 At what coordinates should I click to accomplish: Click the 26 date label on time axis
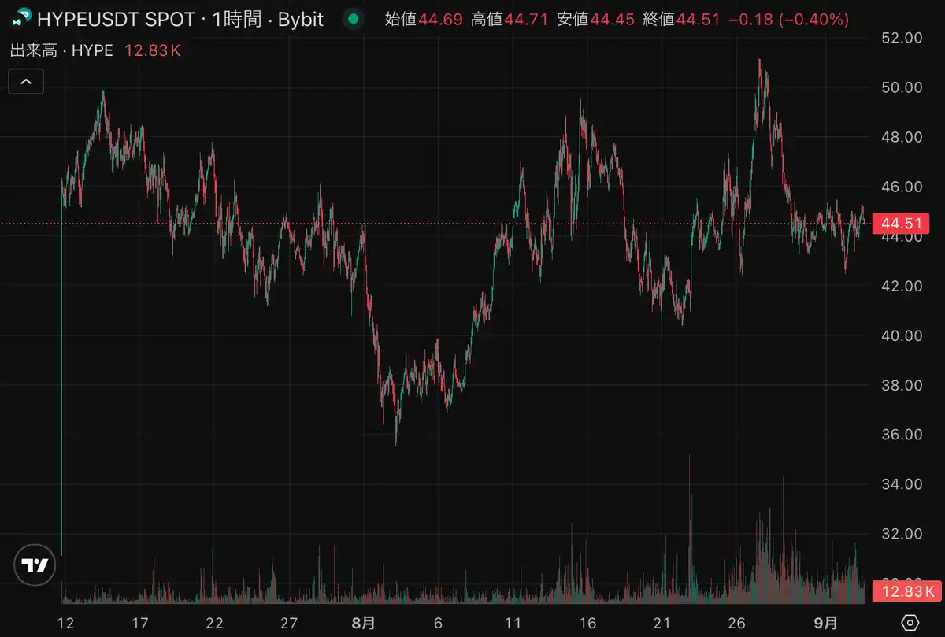736,623
